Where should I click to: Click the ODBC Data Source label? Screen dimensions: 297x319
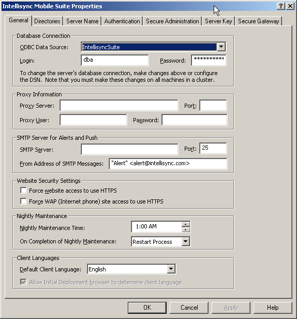pyautogui.click(x=44, y=47)
